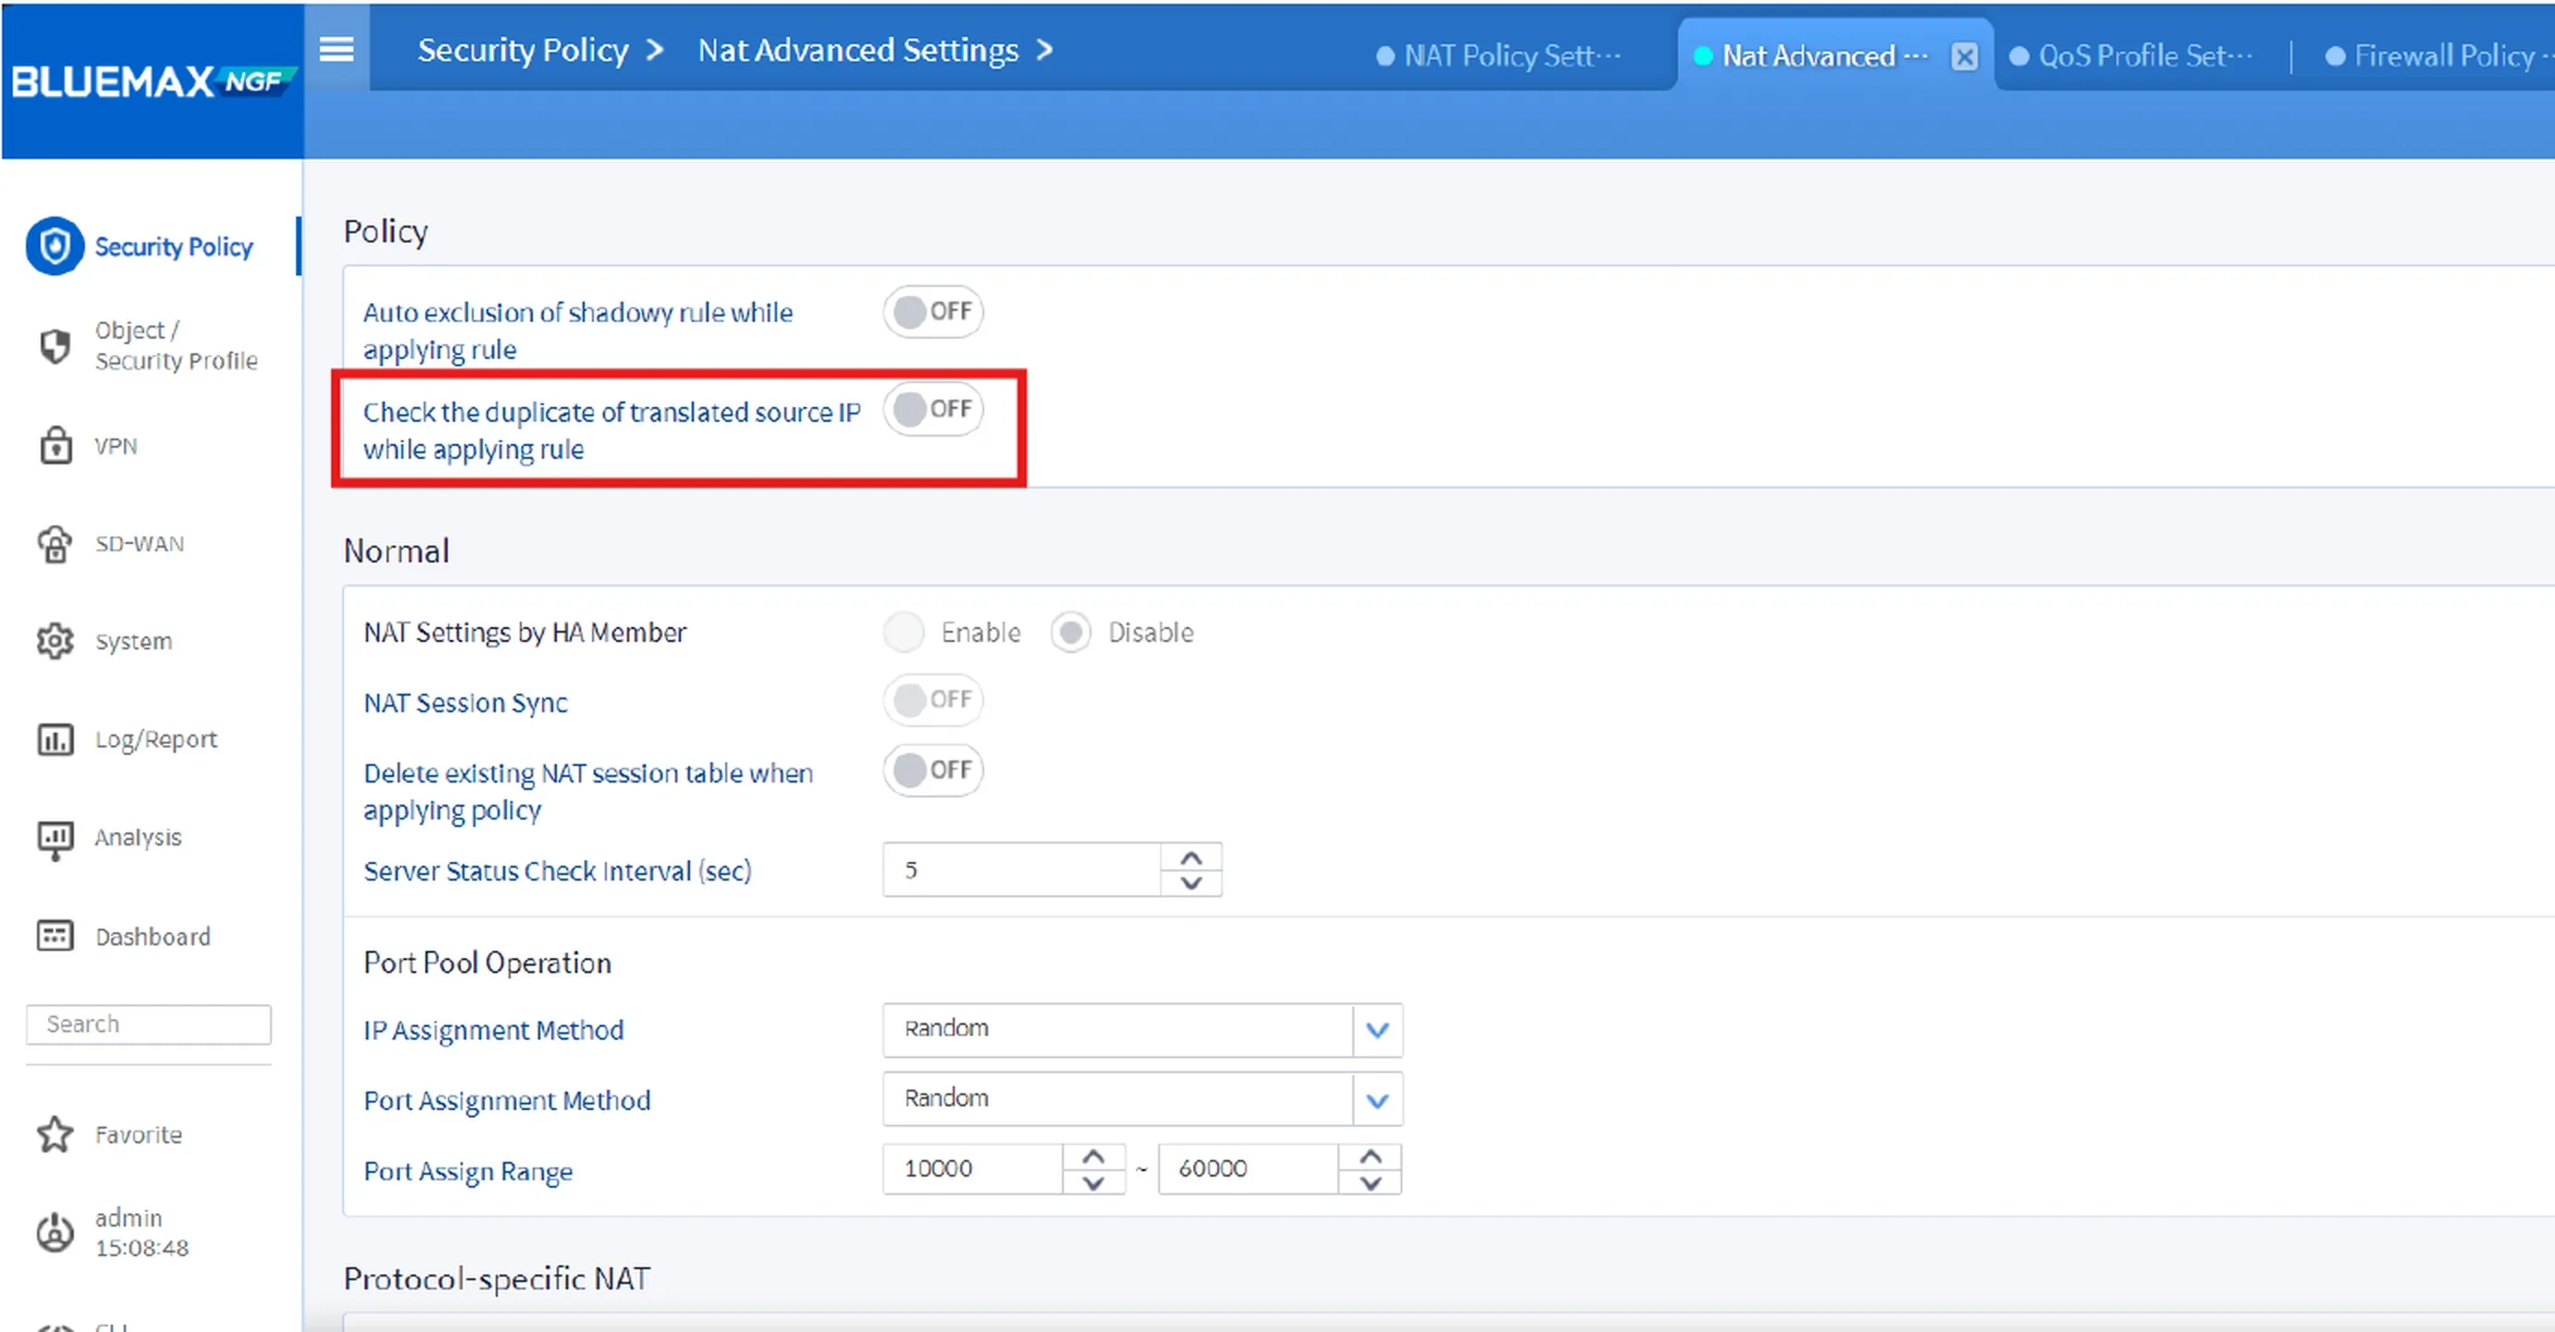Select Enable for NAT Settings by HA Member
2555x1332 pixels.
904,632
